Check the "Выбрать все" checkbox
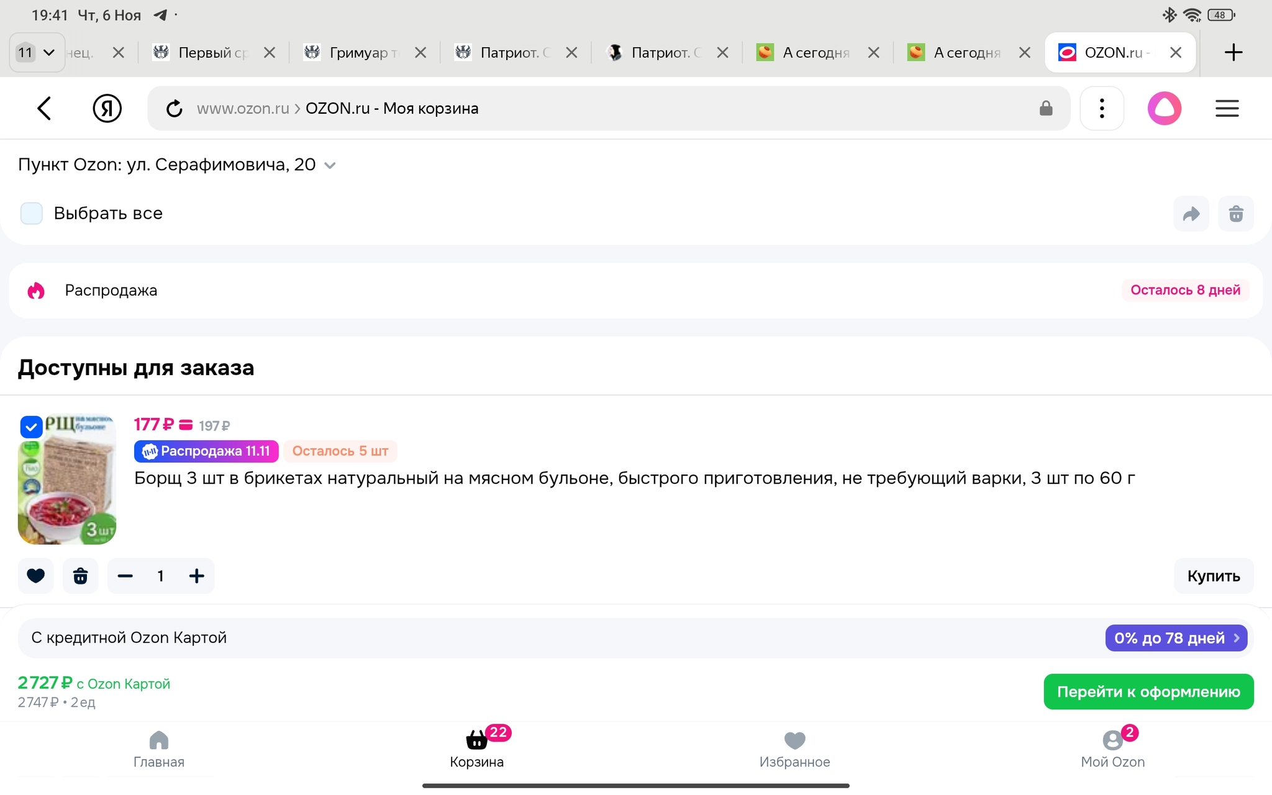The width and height of the screenshot is (1272, 795). pyautogui.click(x=32, y=213)
